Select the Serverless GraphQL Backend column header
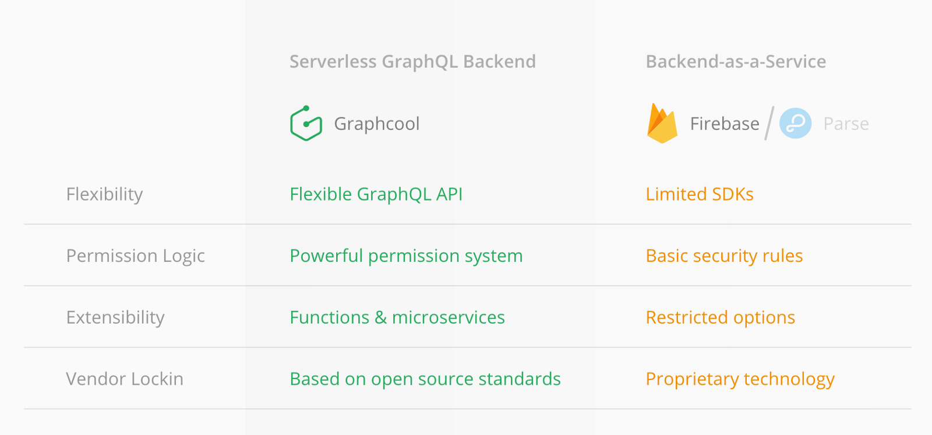932x435 pixels. (x=412, y=61)
